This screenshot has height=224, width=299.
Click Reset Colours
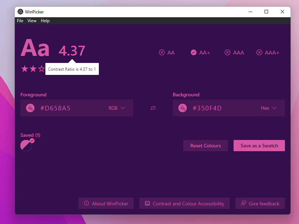click(205, 145)
